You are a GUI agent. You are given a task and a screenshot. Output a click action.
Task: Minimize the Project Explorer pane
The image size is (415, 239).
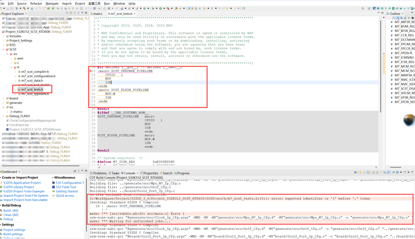click(82, 12)
